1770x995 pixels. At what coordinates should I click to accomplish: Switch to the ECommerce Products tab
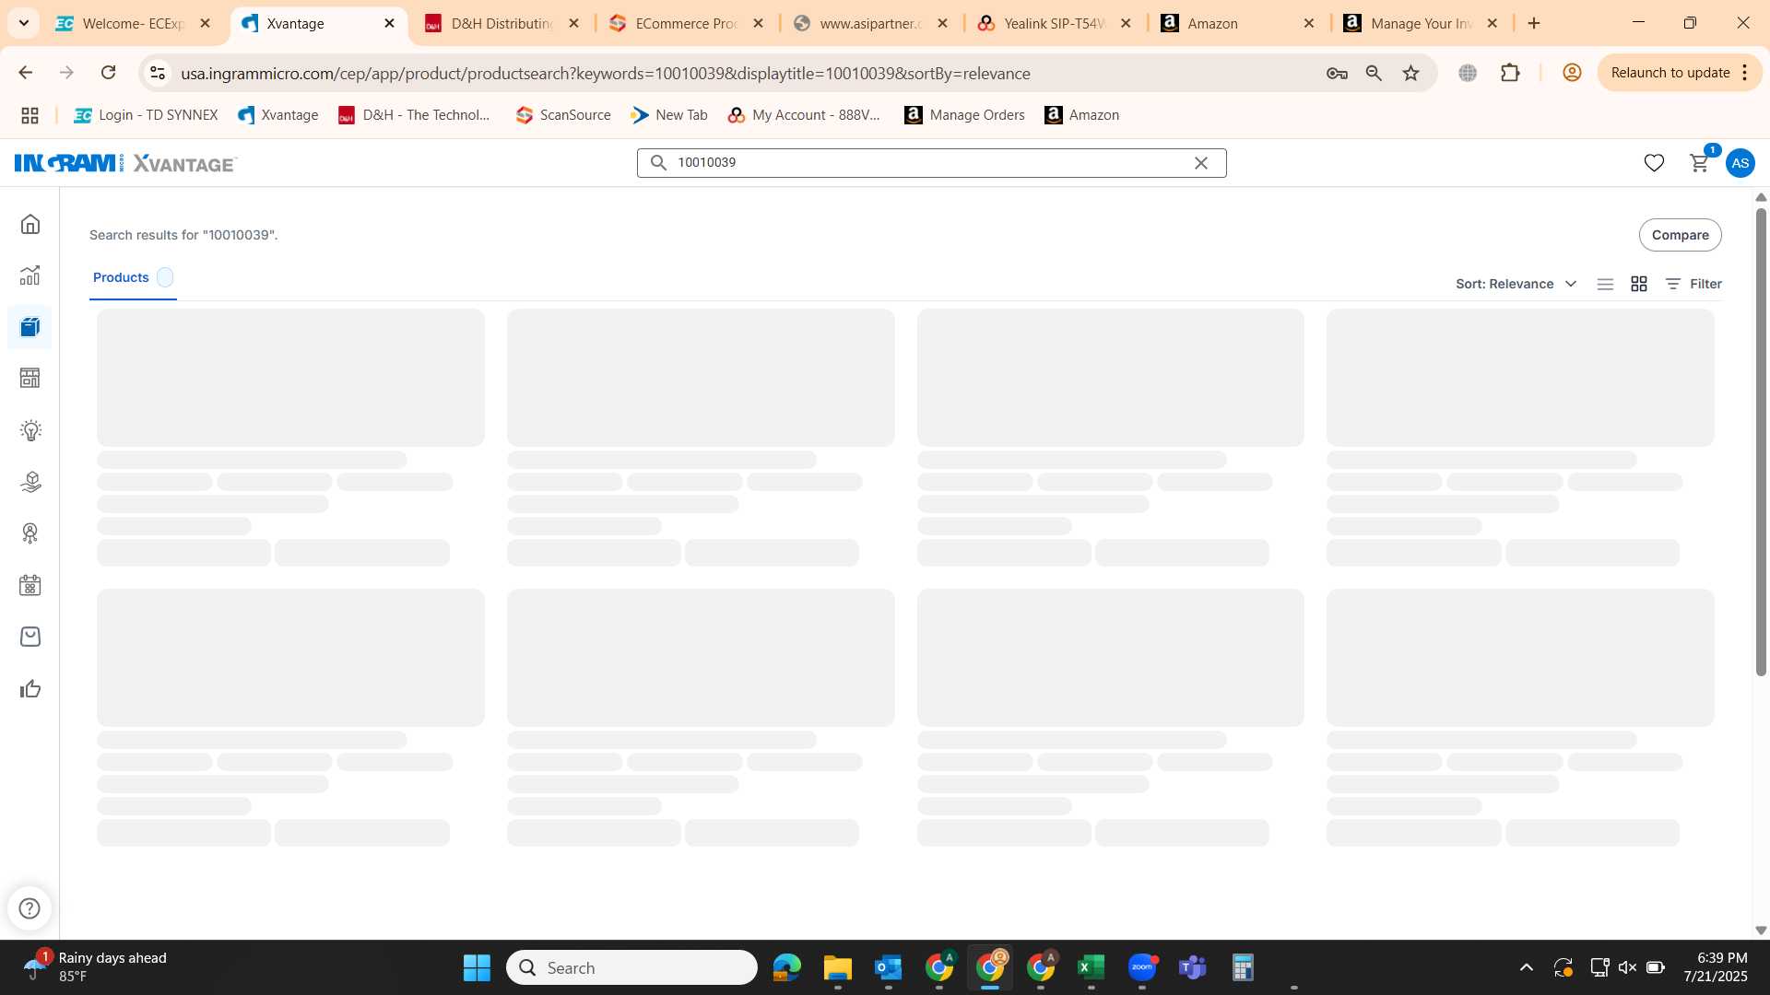tap(686, 23)
